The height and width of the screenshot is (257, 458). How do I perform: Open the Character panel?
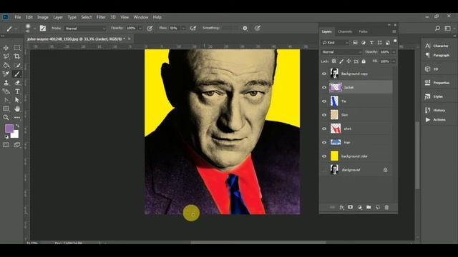pos(437,46)
